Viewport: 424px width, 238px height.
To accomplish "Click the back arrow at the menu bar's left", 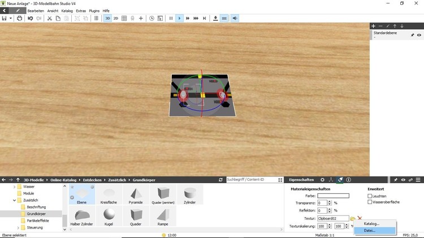I will (x=5, y=11).
